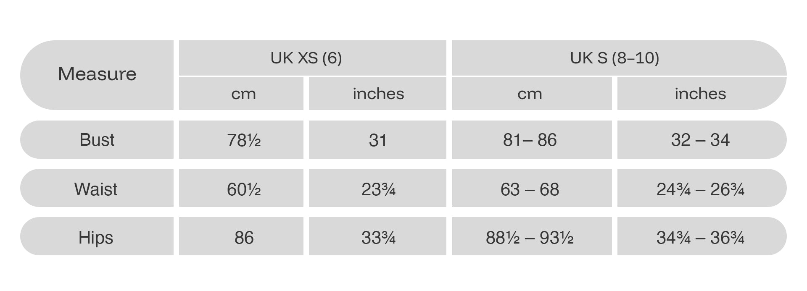The height and width of the screenshot is (291, 807).
Task: Click the 24¾ – 26¾ waist inches cell
Action: (x=700, y=189)
